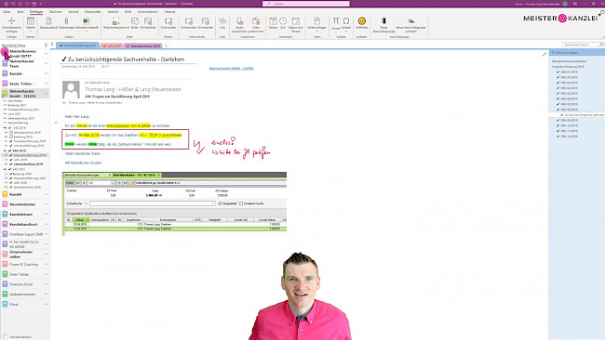Open Schnelle Notizen at sidebar bottom
This screenshot has height=340, width=605.
coord(20,337)
